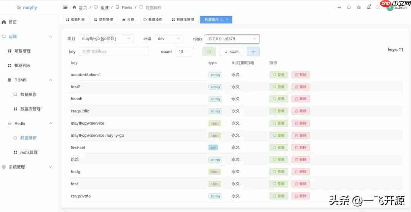Open the notification bell icon
Viewport: 411px width, 212px height.
tap(369, 7)
